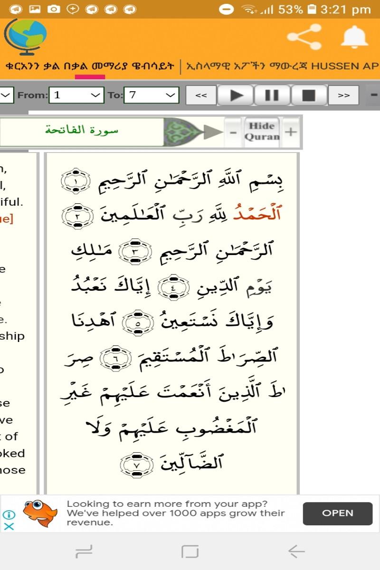The image size is (380, 570).
Task: Click the Hide Quran button
Action: 262,132
